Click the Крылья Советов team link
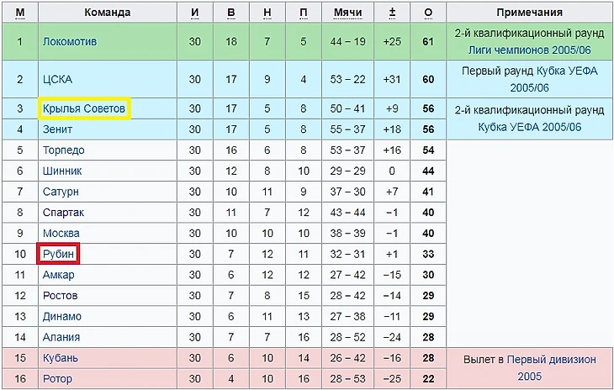 pos(84,108)
